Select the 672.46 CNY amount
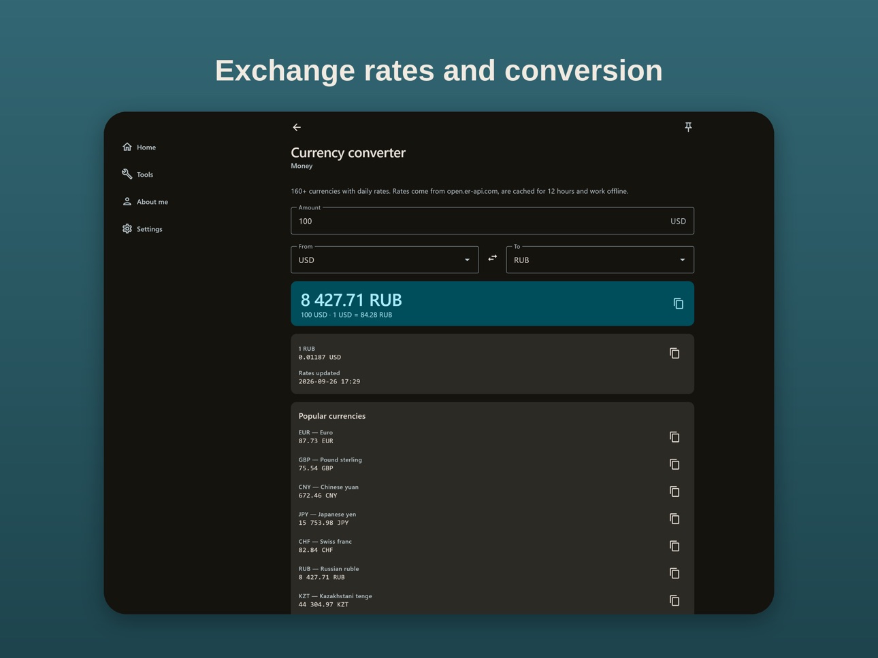 pos(318,496)
